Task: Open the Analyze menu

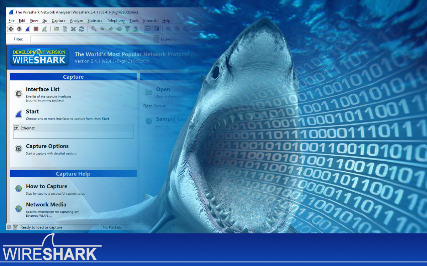Action: [x=77, y=21]
